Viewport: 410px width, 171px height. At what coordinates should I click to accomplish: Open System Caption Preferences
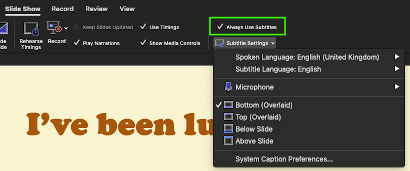pos(284,159)
